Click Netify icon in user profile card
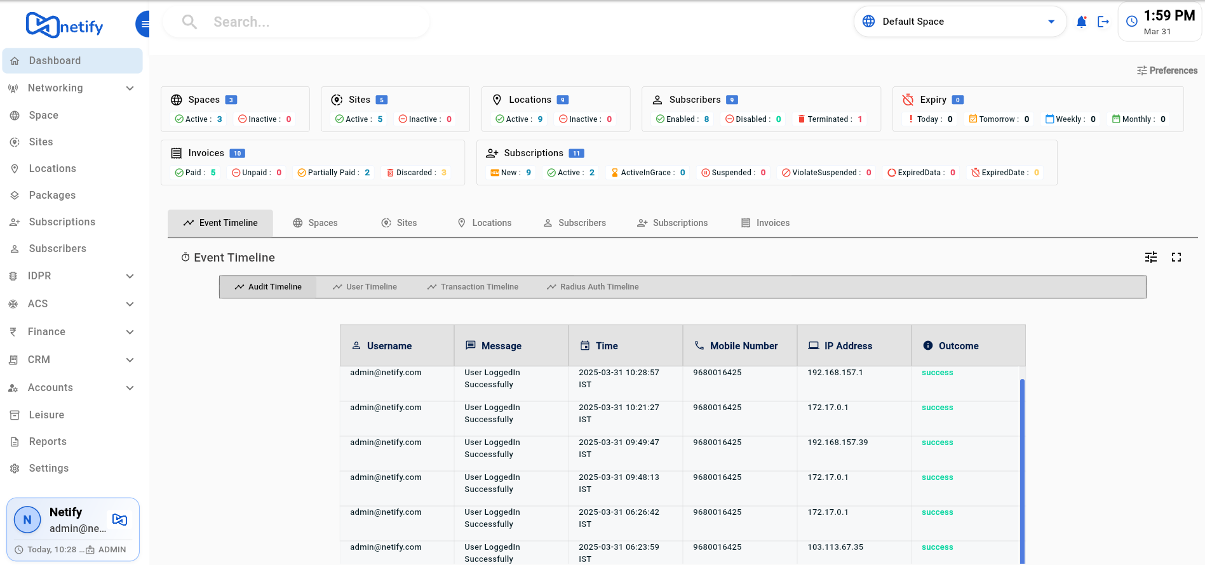Screen dimensions: 1205x565 119,520
